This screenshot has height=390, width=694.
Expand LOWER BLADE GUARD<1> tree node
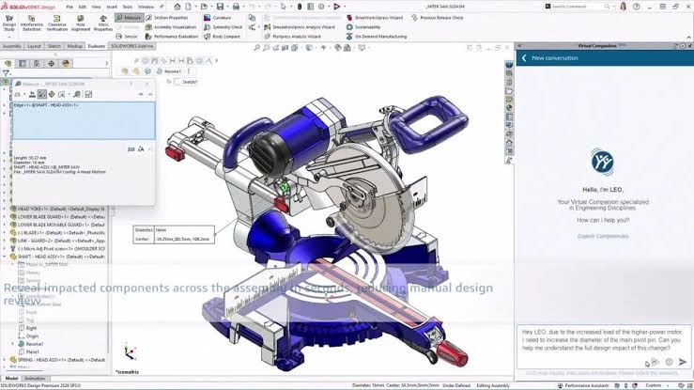click(x=5, y=217)
